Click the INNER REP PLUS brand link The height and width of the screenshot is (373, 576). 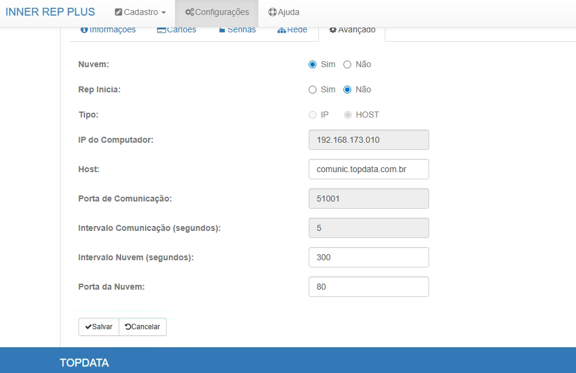pos(50,12)
